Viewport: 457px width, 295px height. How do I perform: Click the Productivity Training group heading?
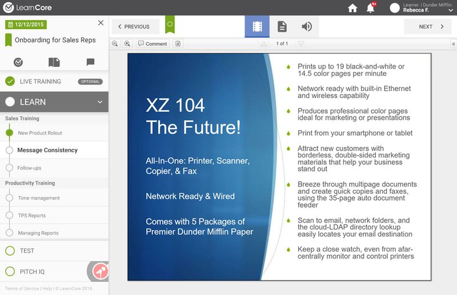(30, 183)
